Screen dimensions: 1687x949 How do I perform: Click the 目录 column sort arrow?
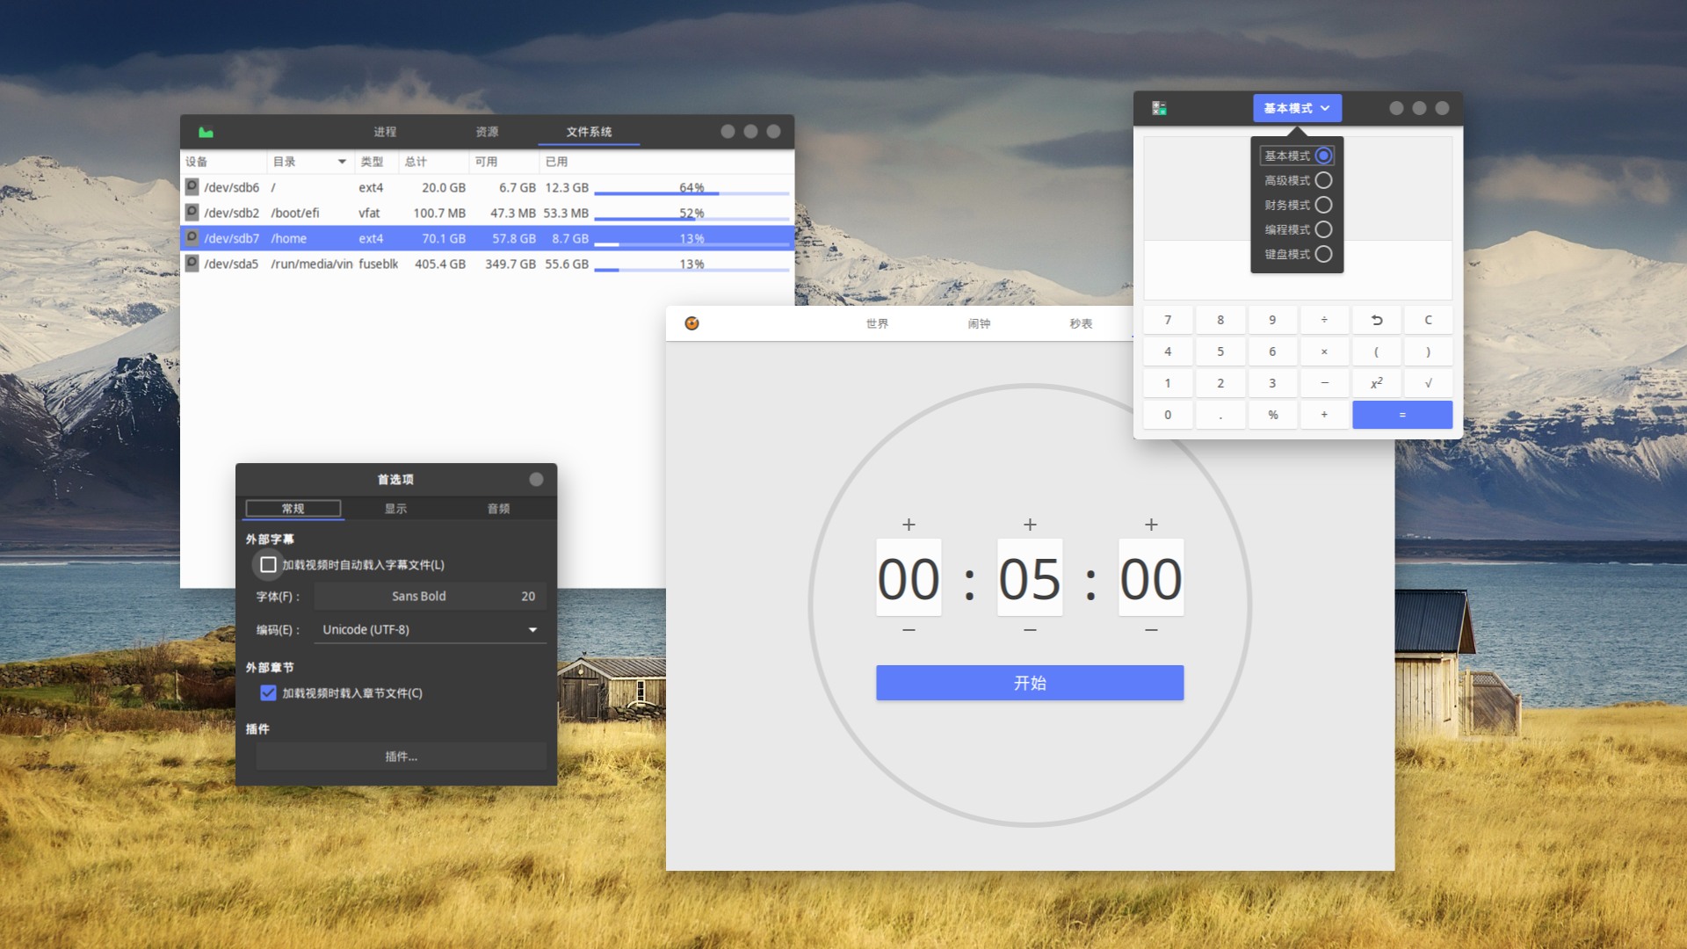coord(342,162)
